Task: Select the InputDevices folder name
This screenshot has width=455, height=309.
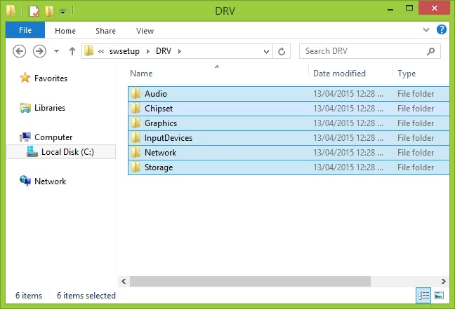Action: coord(169,138)
